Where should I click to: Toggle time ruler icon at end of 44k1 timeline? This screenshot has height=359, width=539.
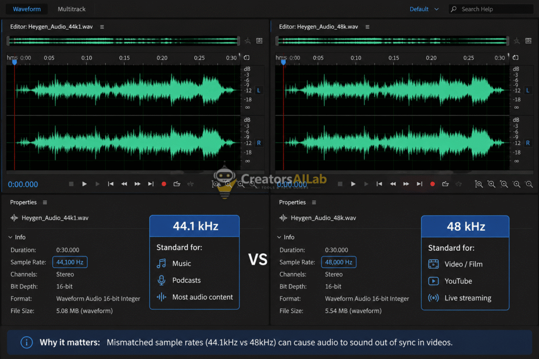coord(246,57)
